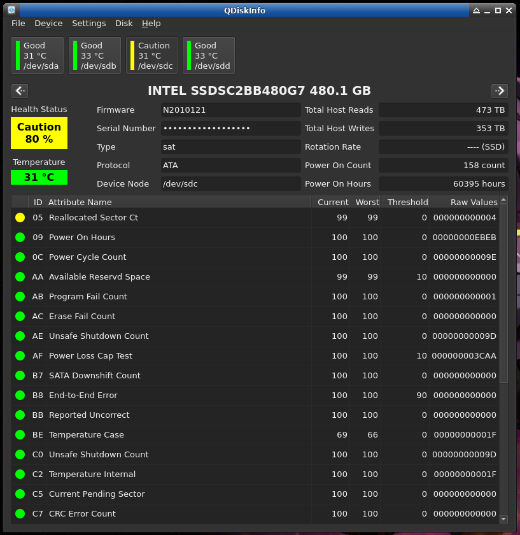520x535 pixels.
Task: Click Total Host Reads value 473 TB
Action: pyautogui.click(x=443, y=110)
